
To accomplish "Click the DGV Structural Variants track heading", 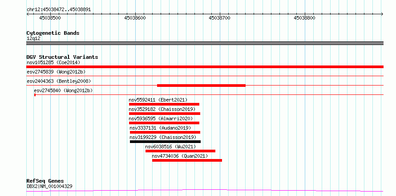I will pos(62,57).
